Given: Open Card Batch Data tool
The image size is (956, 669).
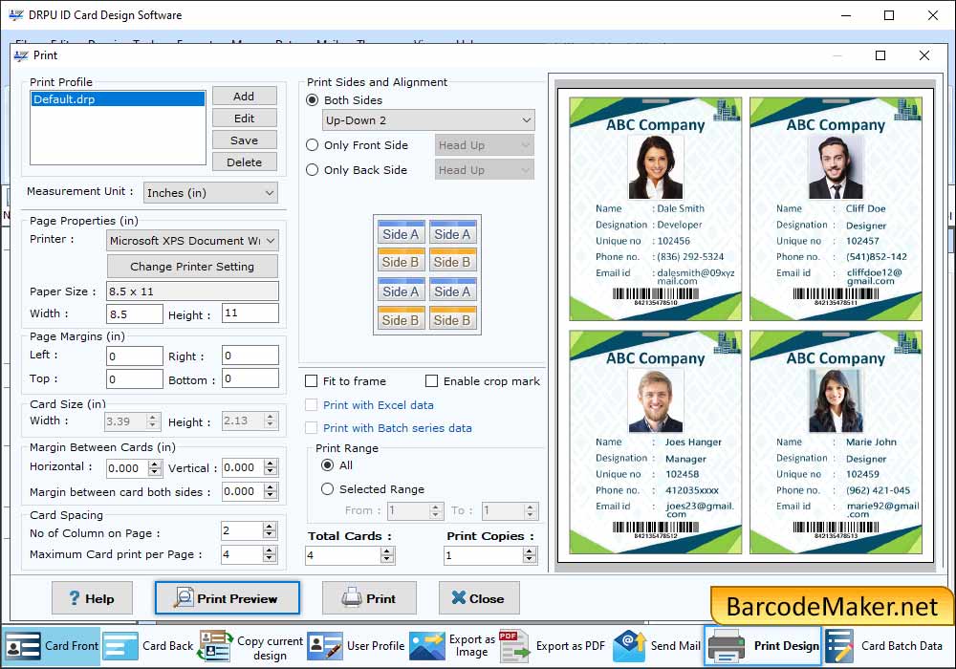Looking at the screenshot, I should (884, 646).
